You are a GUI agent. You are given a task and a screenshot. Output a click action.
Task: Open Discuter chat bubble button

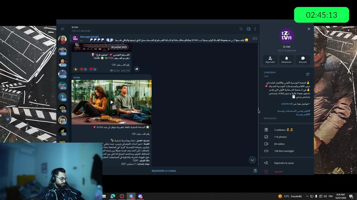[303, 60]
